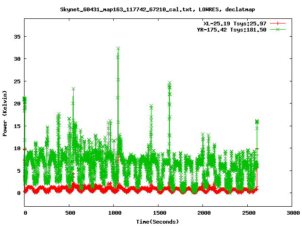The width and height of the screenshot is (302, 226).
Task: Click x-axis tick label 2000
Action: coord(204,213)
